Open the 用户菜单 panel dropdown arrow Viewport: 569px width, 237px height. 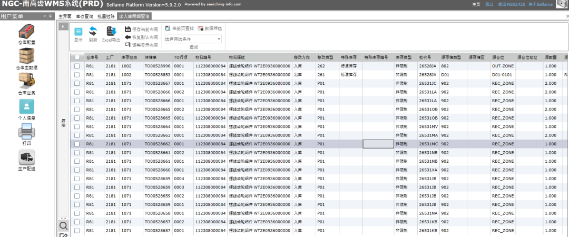(45, 16)
